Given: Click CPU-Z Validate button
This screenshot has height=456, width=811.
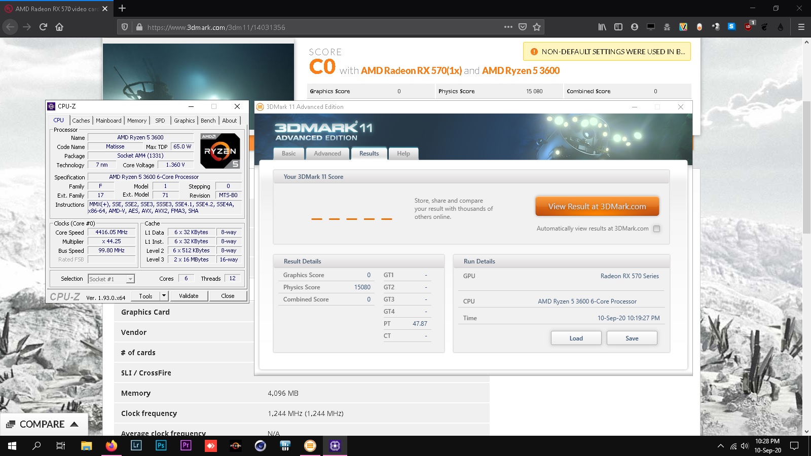Looking at the screenshot, I should (189, 296).
